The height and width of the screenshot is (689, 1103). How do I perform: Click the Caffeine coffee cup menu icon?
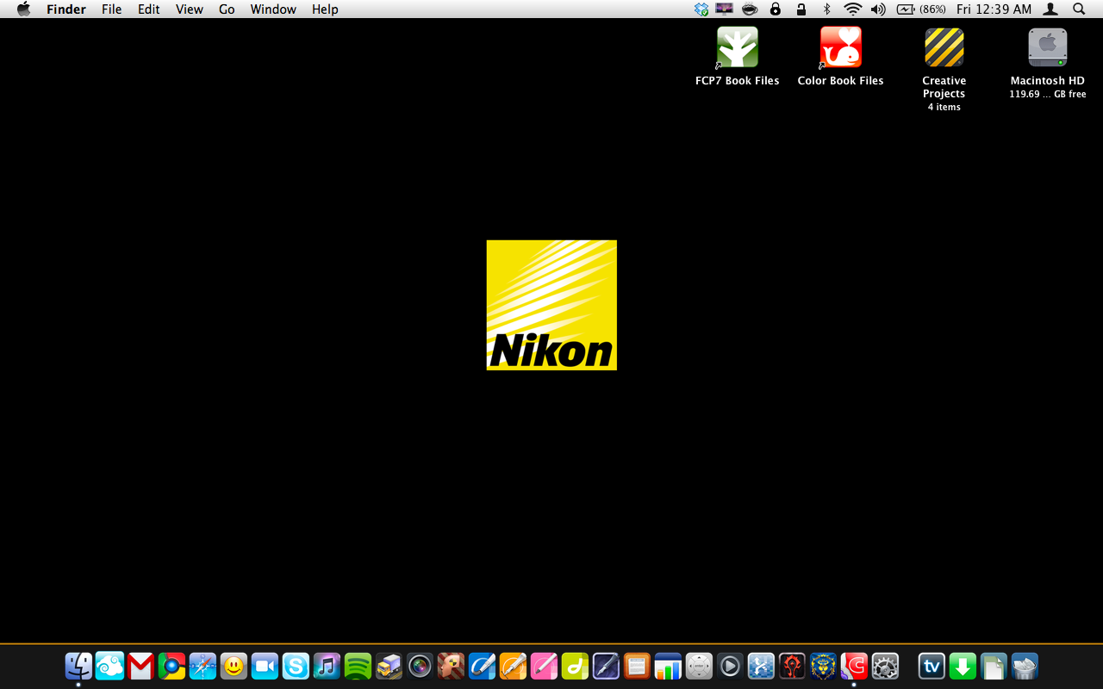[x=750, y=9]
